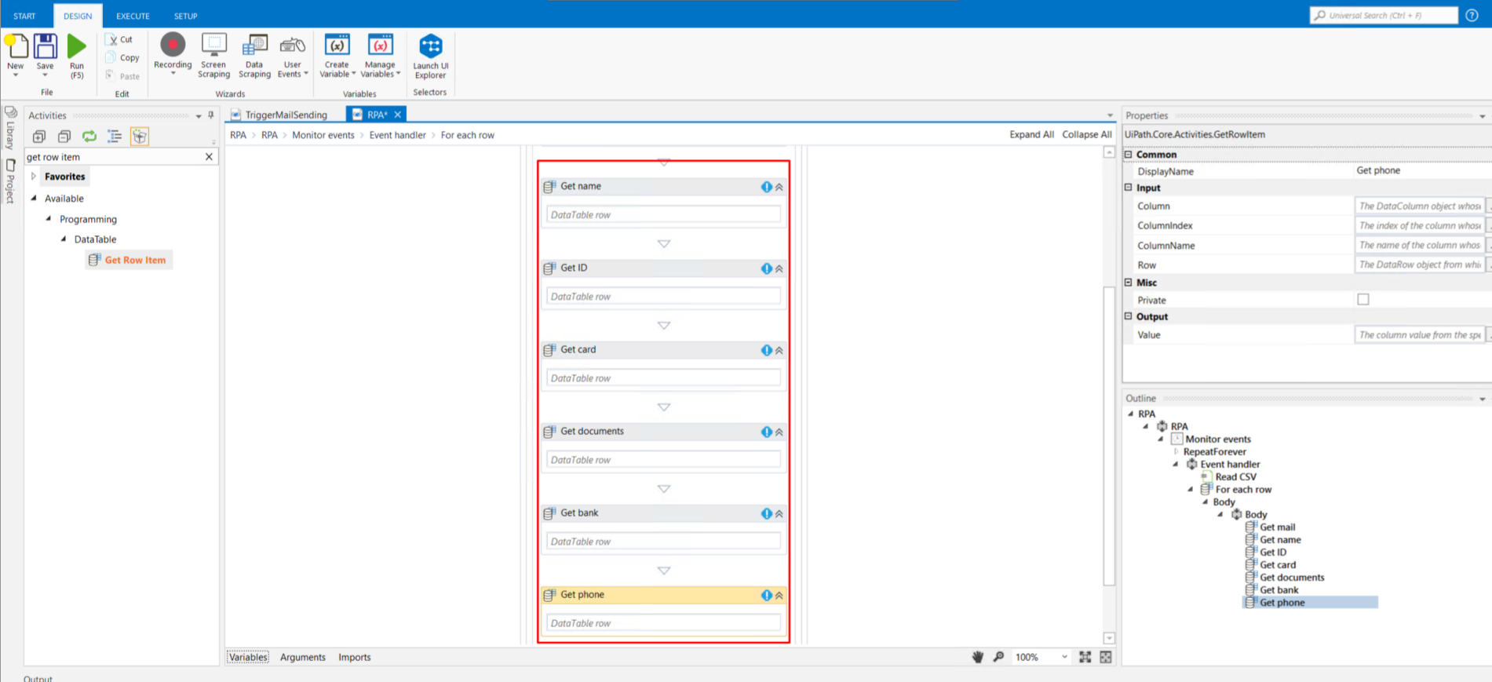Toggle the Private checkbox
The height and width of the screenshot is (682, 1492).
tap(1363, 300)
